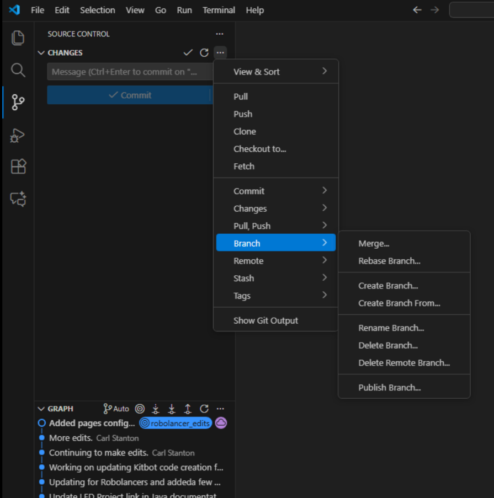This screenshot has width=494, height=498.
Task: Click the Refresh icon in the Graph toolbar
Action: (204, 409)
